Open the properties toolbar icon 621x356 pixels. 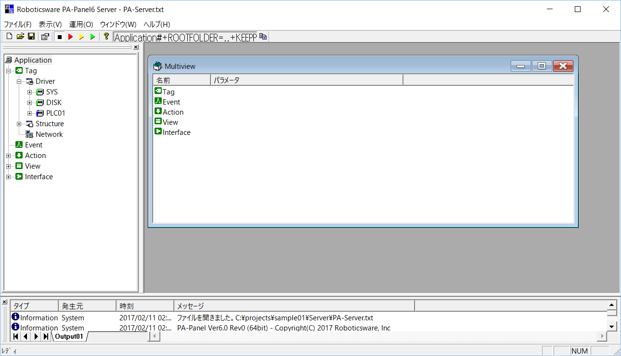[45, 37]
